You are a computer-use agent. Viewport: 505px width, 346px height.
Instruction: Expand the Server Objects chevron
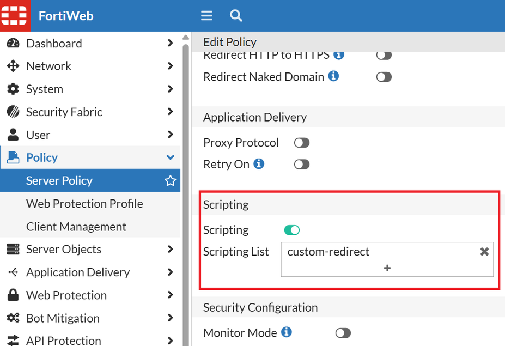171,249
